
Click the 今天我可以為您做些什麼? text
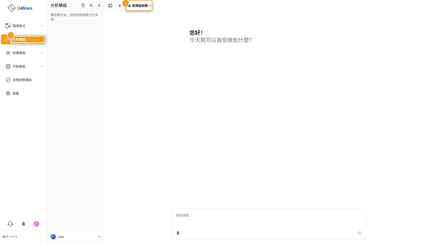[x=221, y=40]
